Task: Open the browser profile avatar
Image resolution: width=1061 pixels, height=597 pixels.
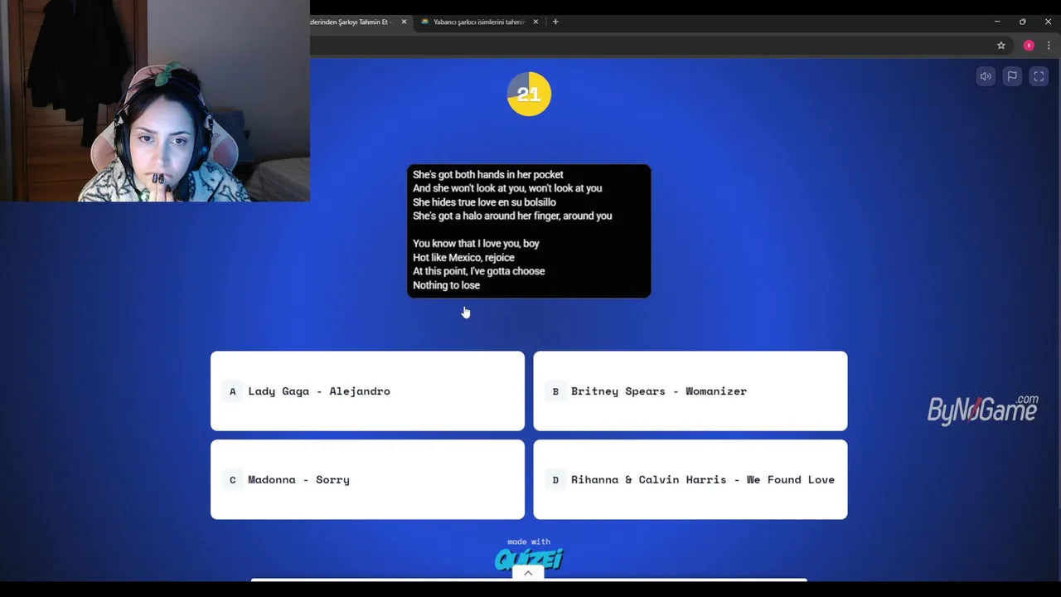Action: coord(1029,46)
